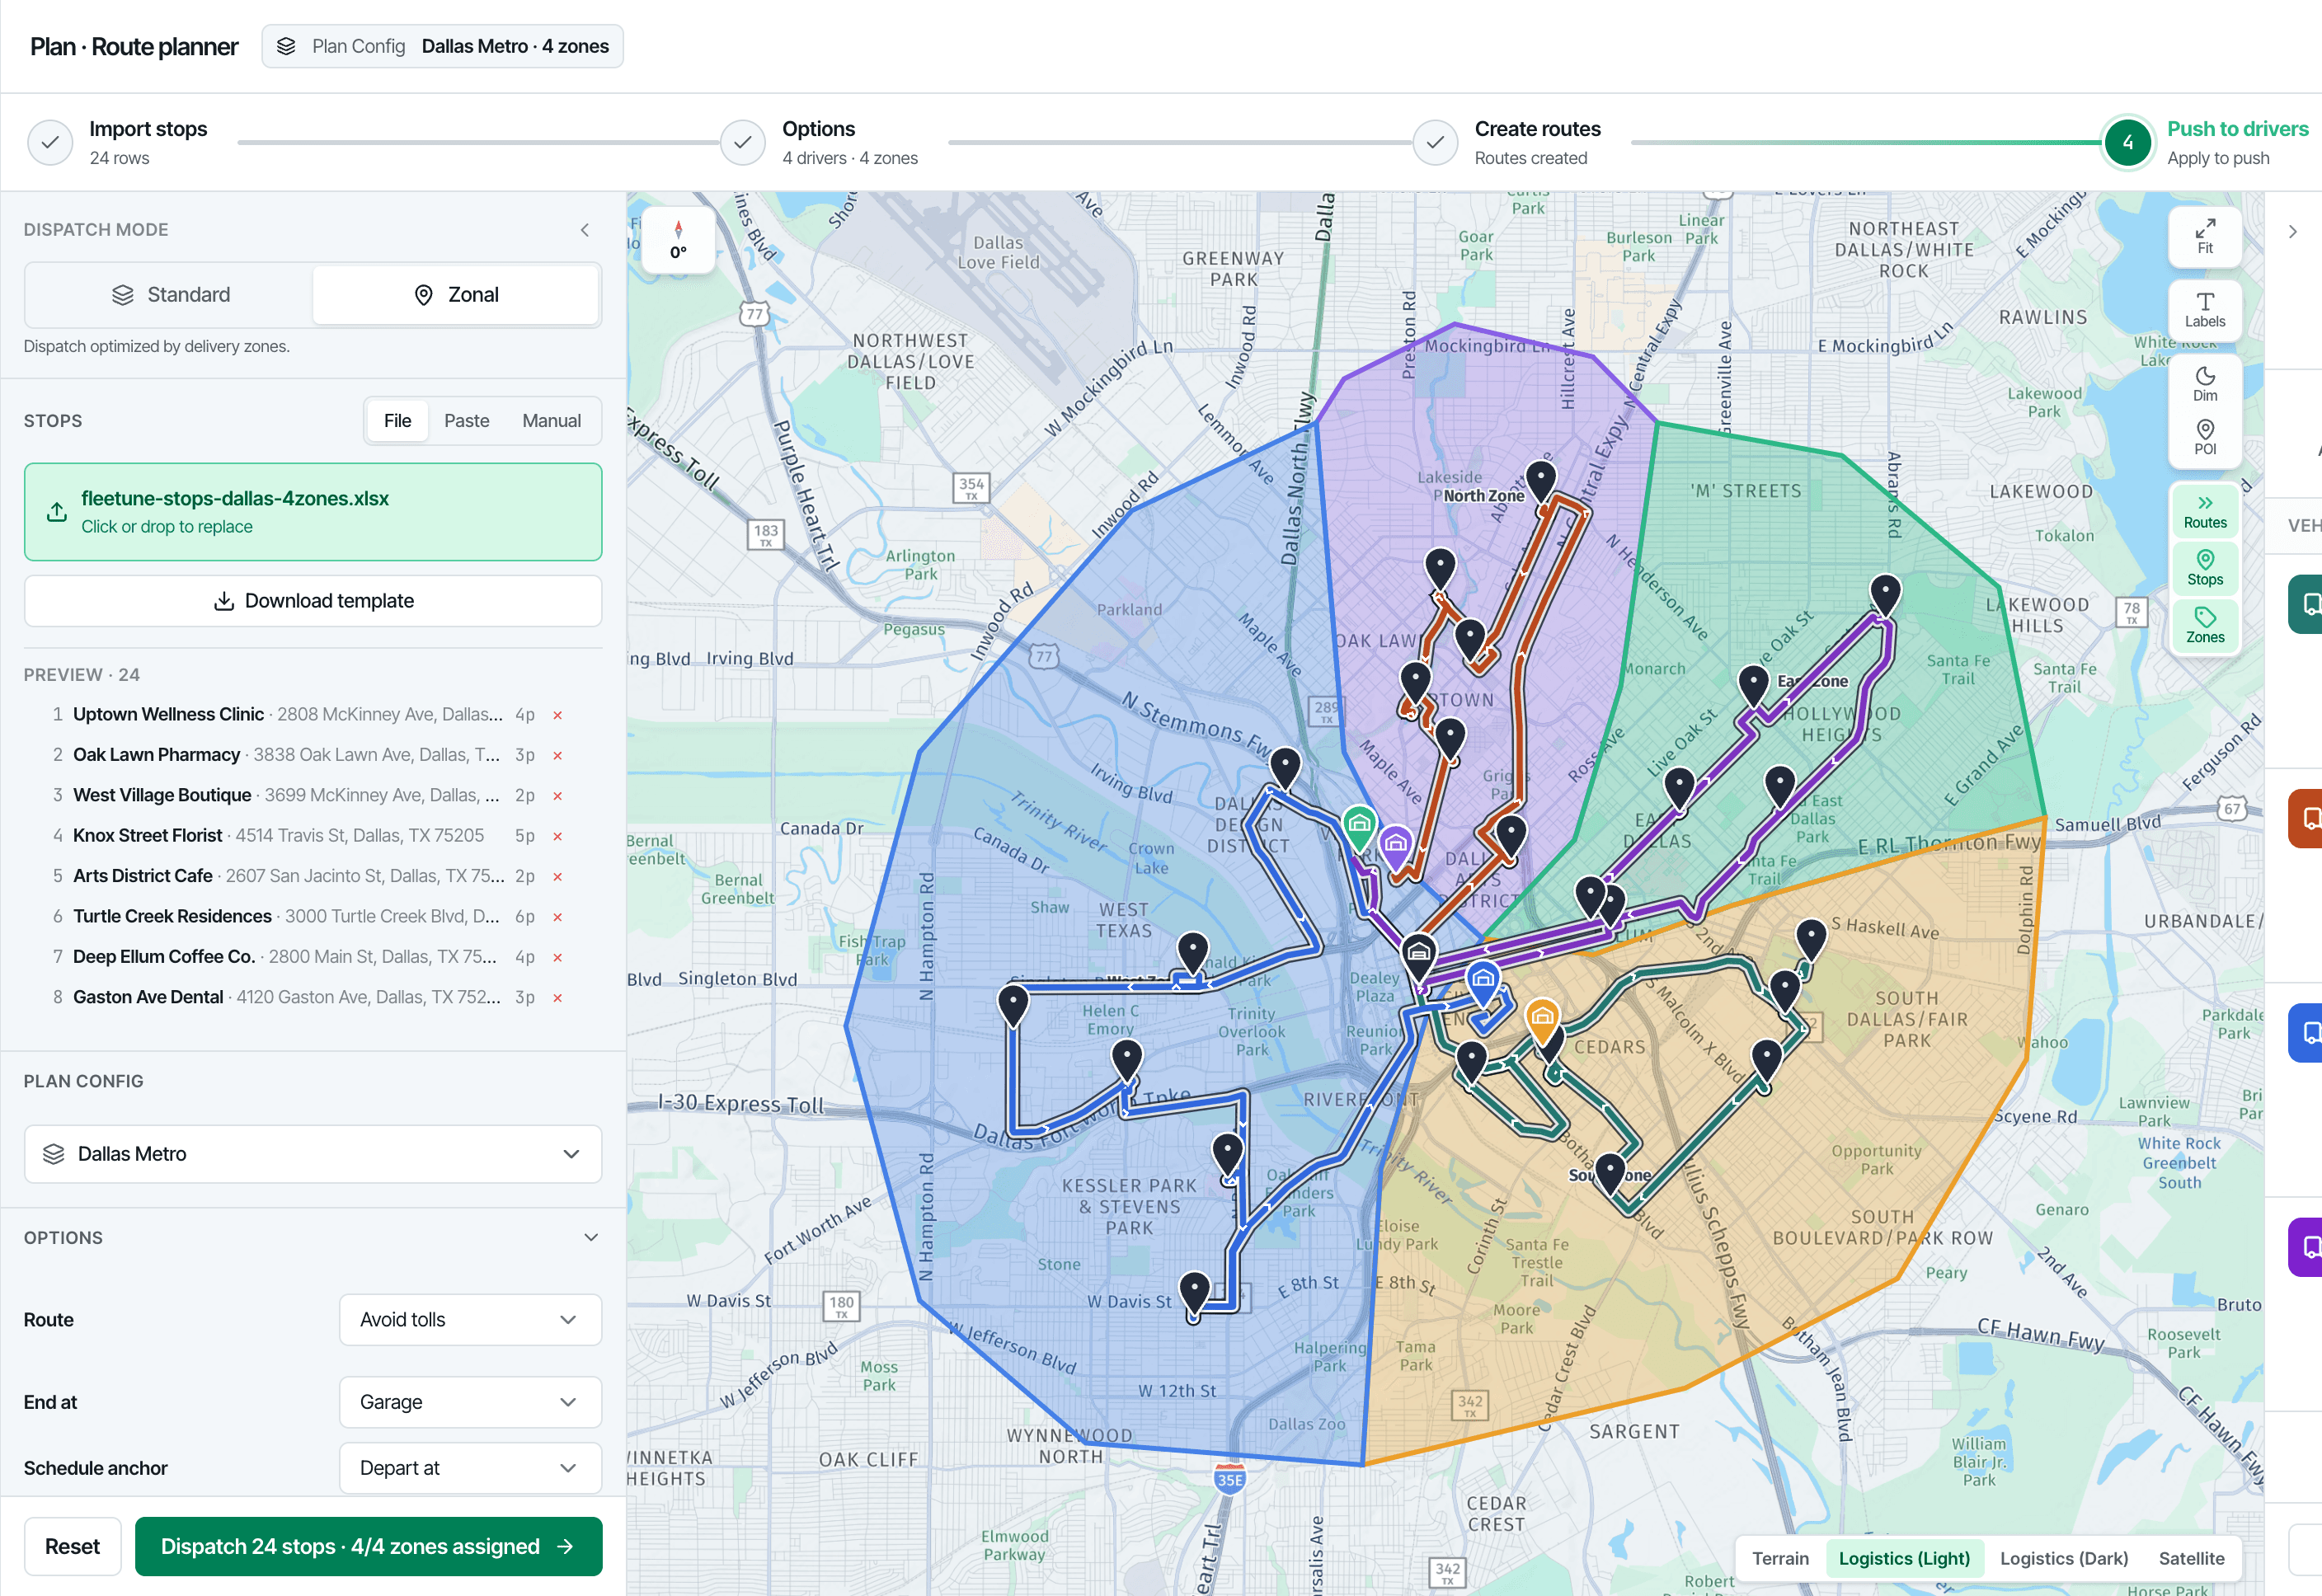Click Dispatch 24 stops button

368,1546
